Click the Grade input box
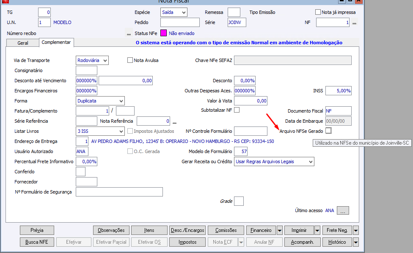 point(239,201)
